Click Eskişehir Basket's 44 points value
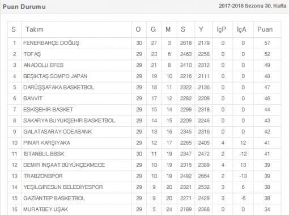The image size is (289, 215). coord(267,109)
